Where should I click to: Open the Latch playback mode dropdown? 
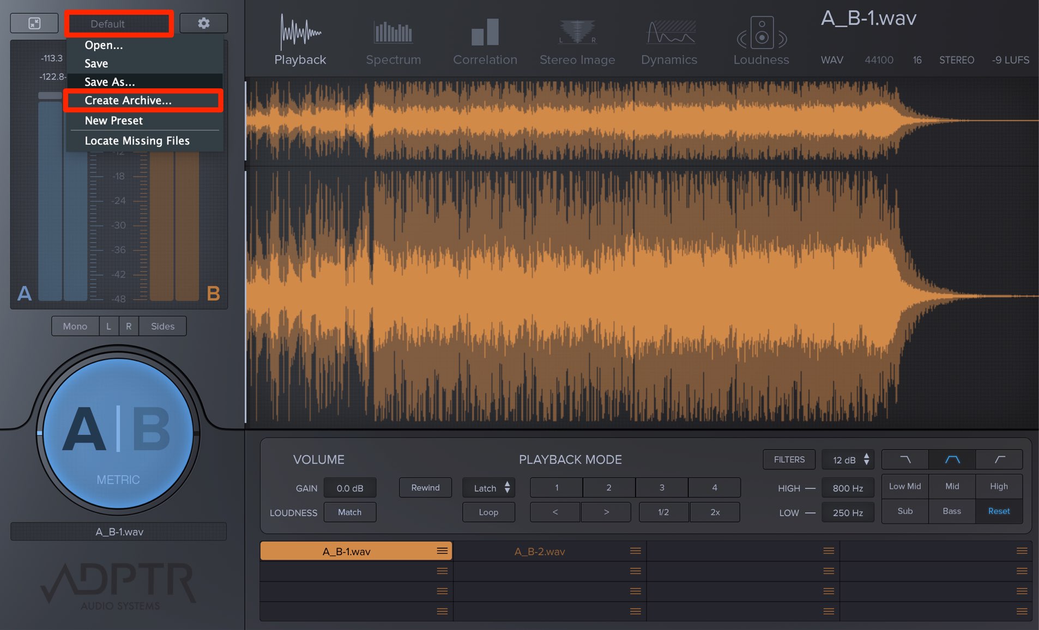pyautogui.click(x=488, y=488)
